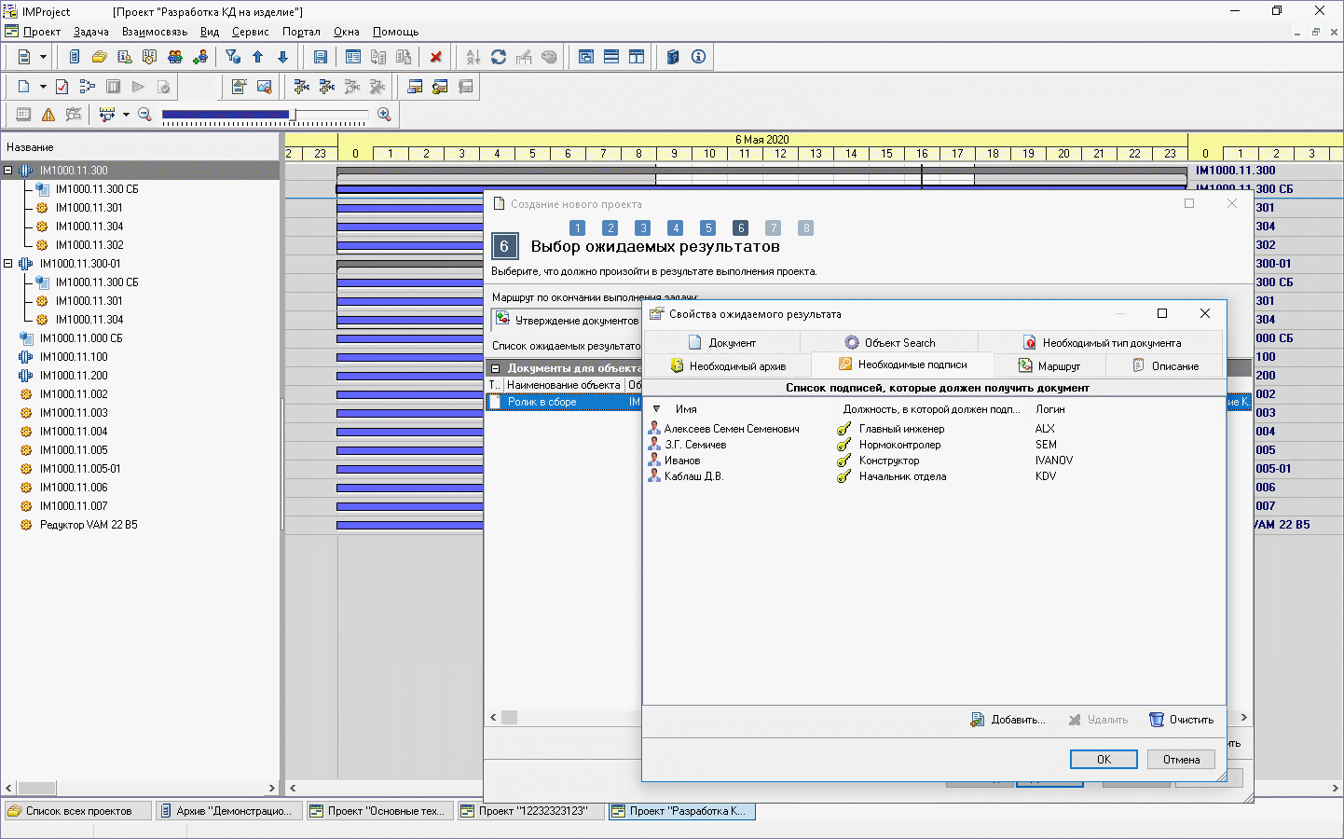This screenshot has width=1344, height=839.
Task: Click the funnel filter icon
Action: 233,57
